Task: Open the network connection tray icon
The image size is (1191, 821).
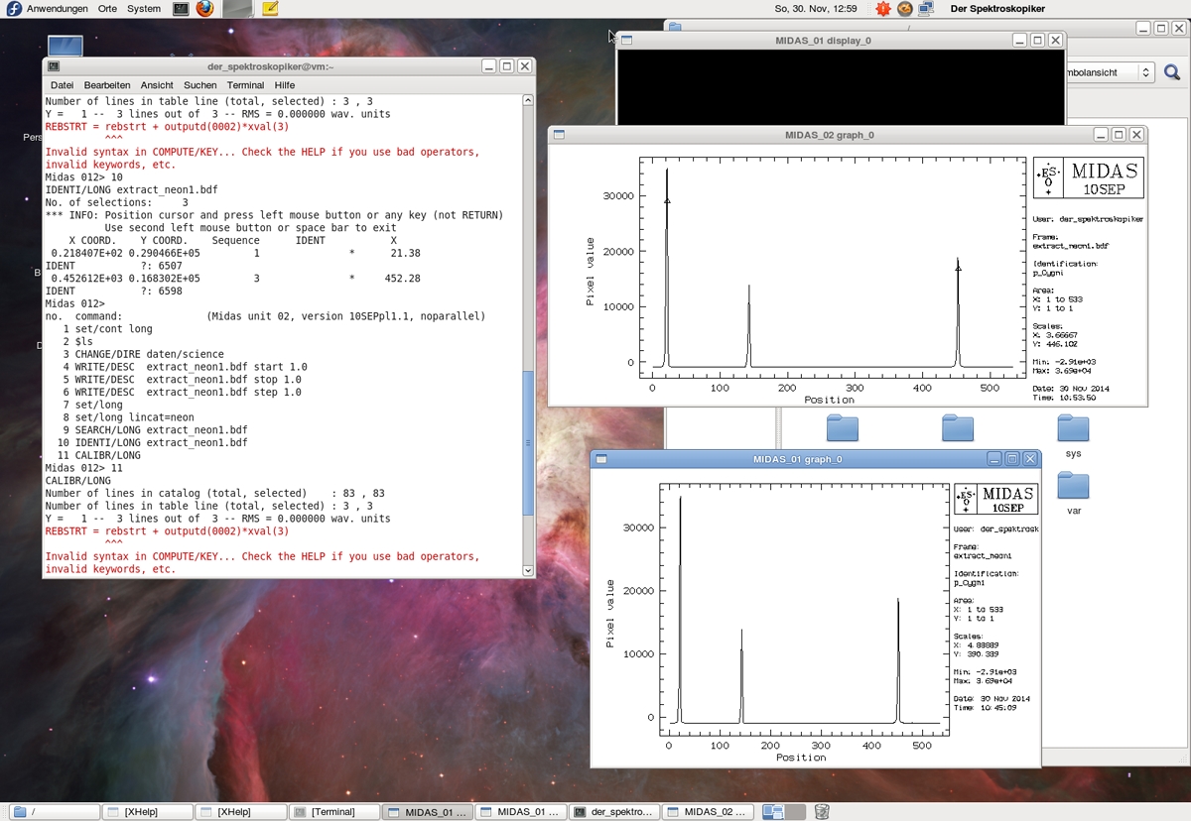Action: pos(925,9)
